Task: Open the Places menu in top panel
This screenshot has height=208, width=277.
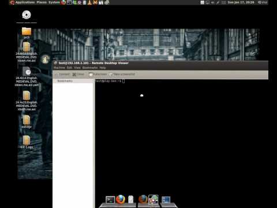Action: [x=42, y=2]
